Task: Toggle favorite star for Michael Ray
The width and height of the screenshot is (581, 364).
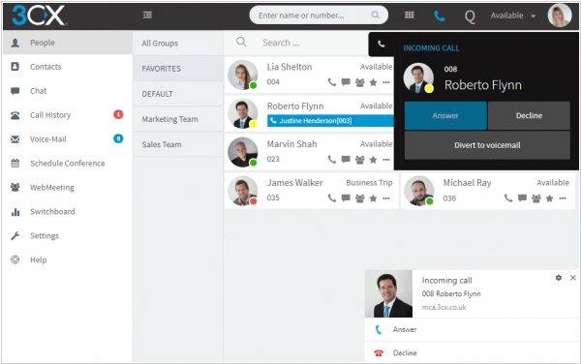Action: (x=549, y=198)
